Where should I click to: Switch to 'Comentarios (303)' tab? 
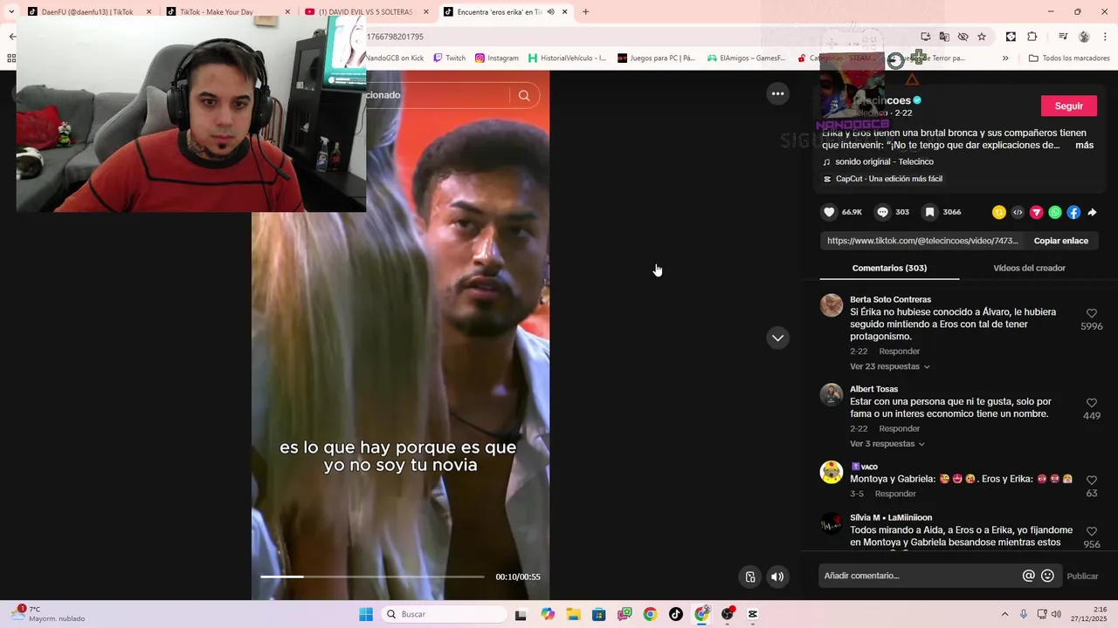click(889, 268)
